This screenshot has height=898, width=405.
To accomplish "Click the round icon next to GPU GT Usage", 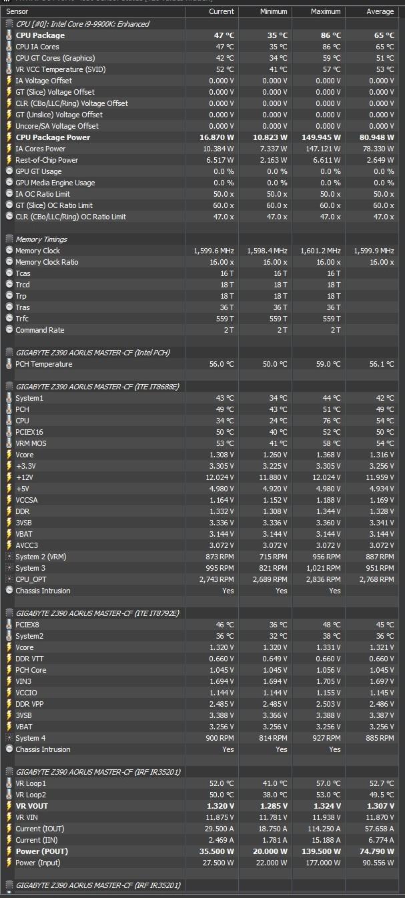I will [x=9, y=171].
